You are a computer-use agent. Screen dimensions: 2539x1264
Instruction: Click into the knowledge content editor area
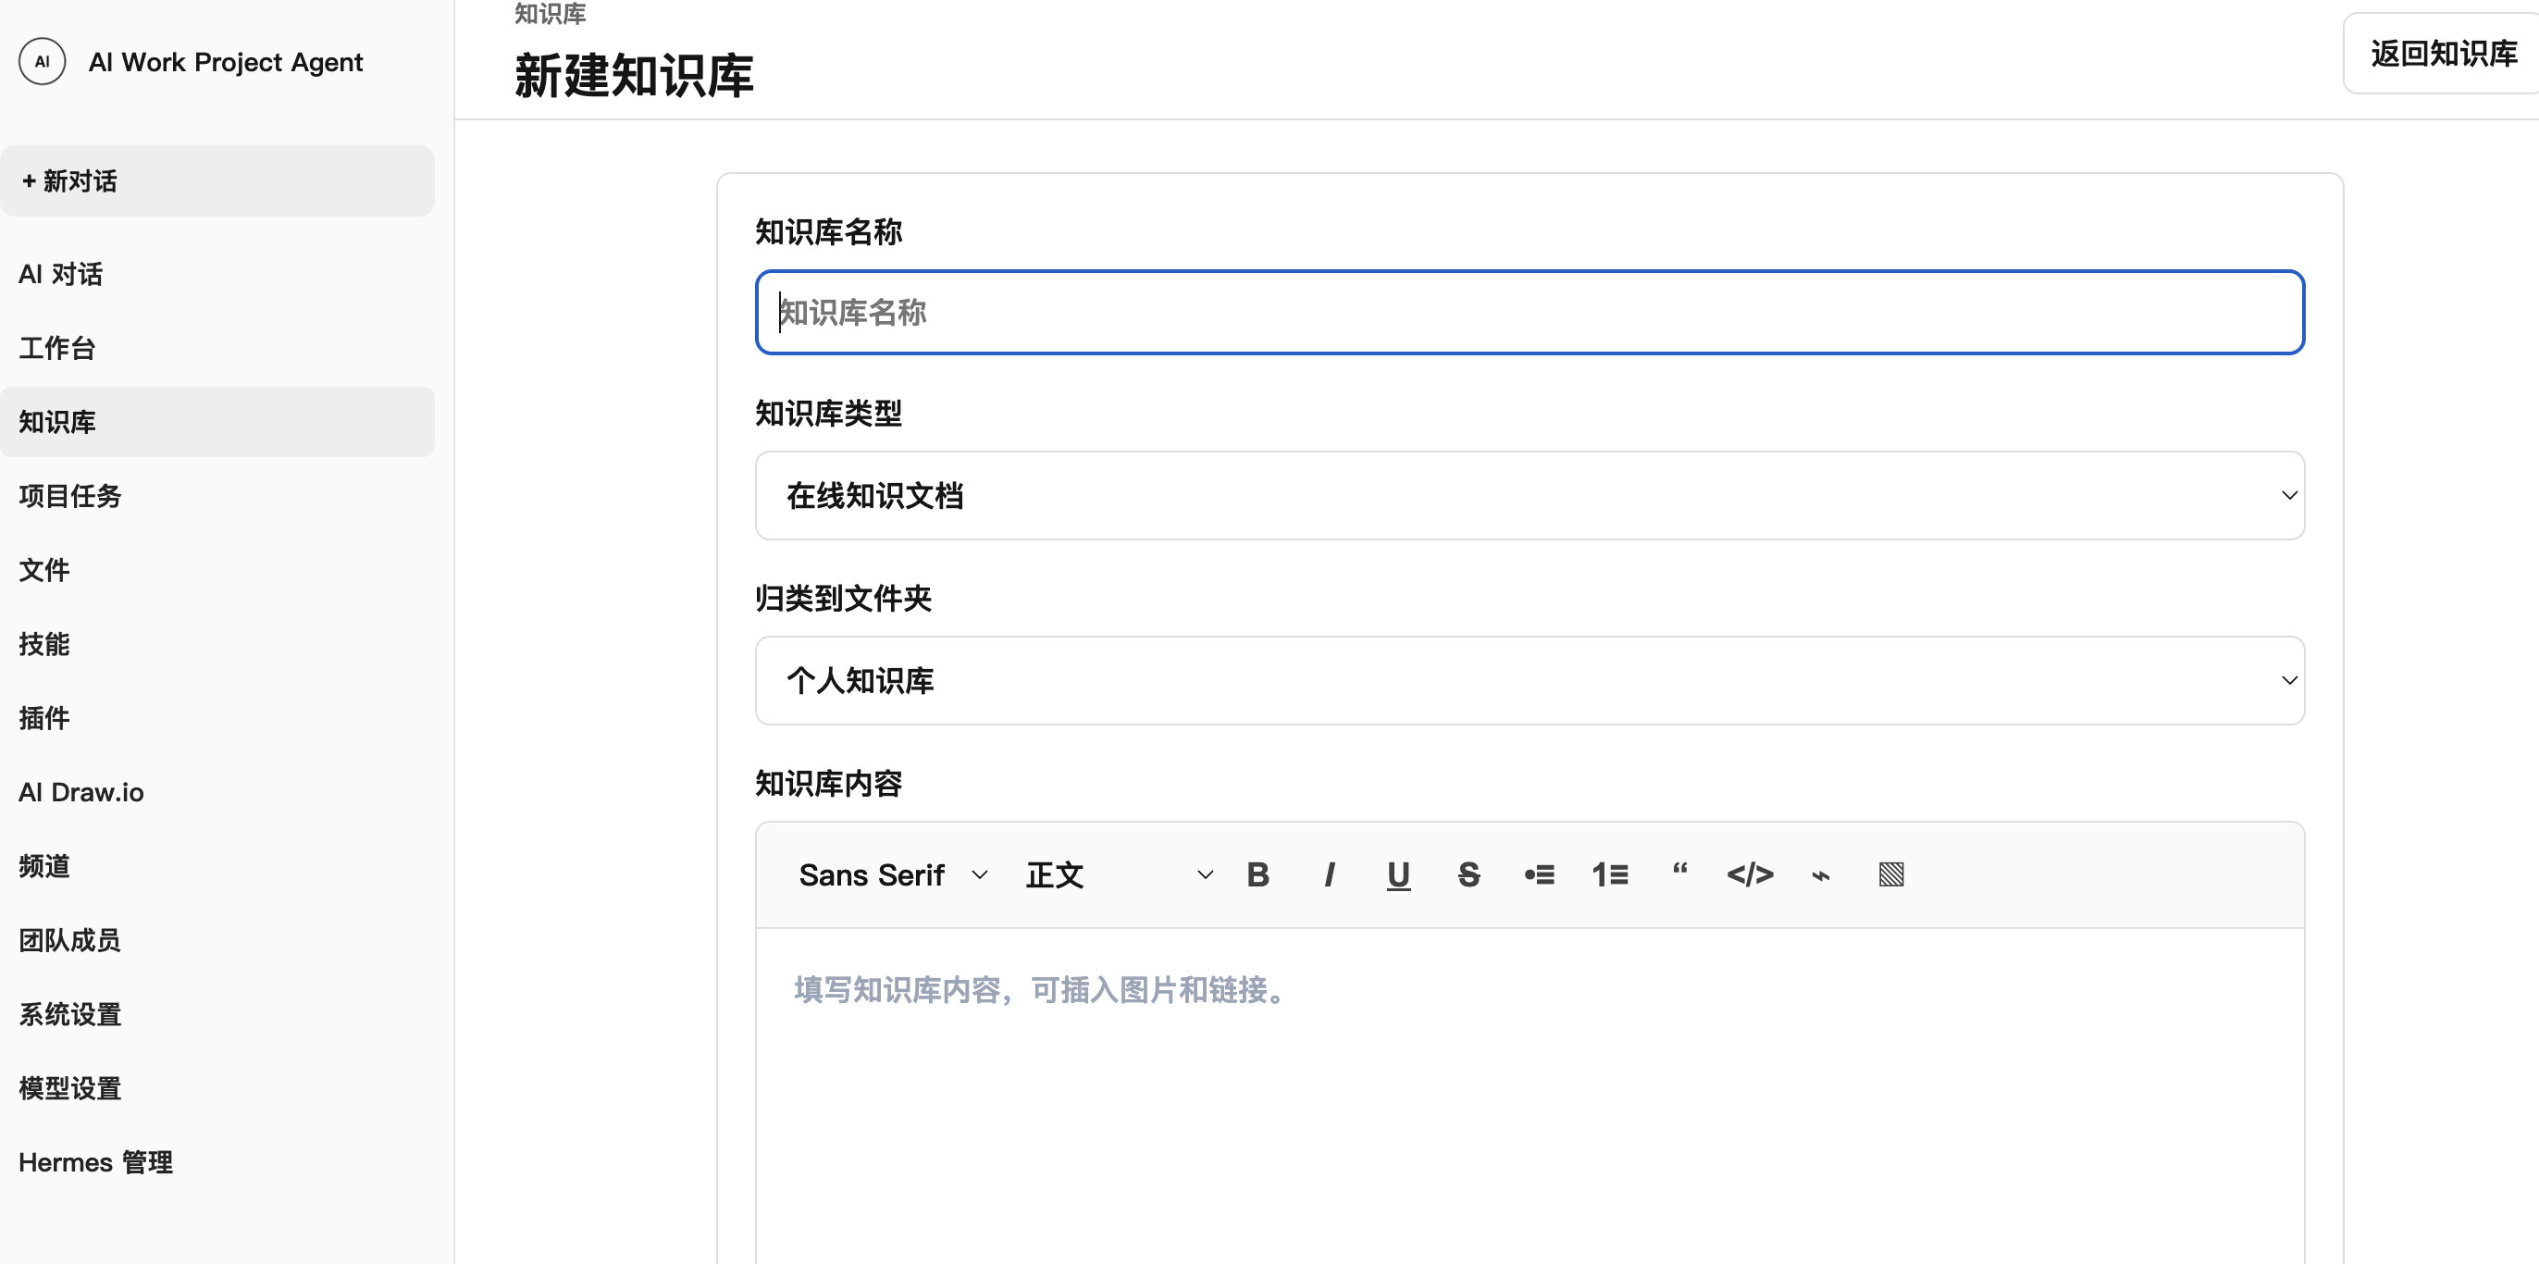click(1529, 1095)
